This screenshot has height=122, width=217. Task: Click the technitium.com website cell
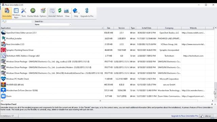click(x=193, y=56)
